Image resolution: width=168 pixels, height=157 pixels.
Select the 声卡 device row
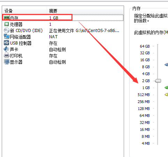pyautogui.click(x=63, y=49)
